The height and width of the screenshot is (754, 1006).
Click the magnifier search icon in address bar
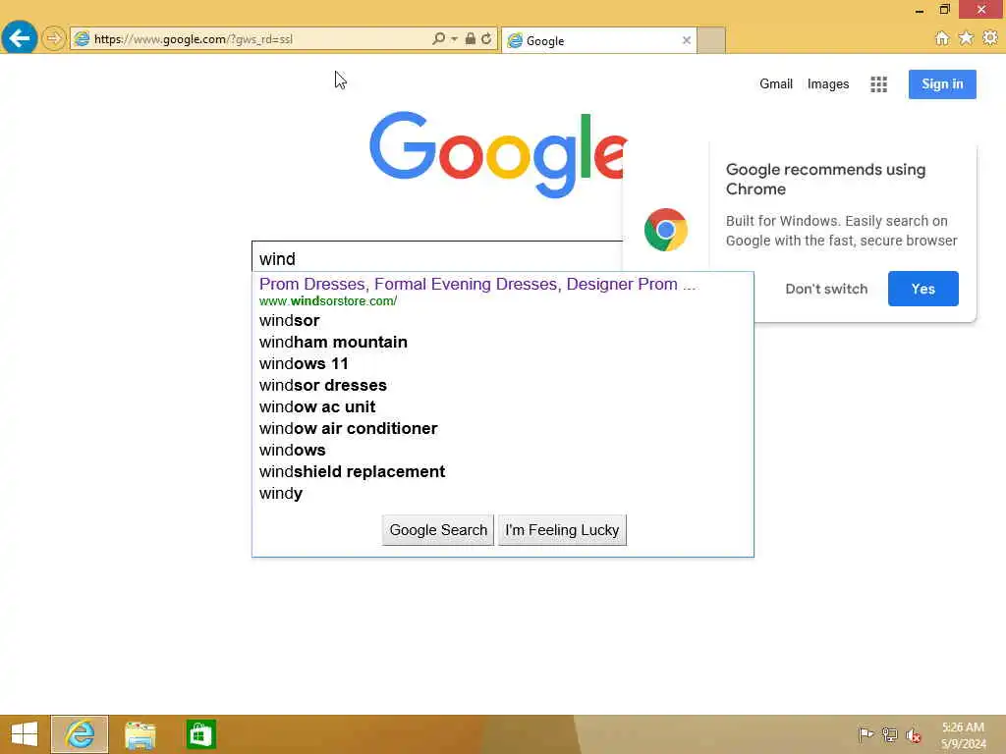coord(438,38)
